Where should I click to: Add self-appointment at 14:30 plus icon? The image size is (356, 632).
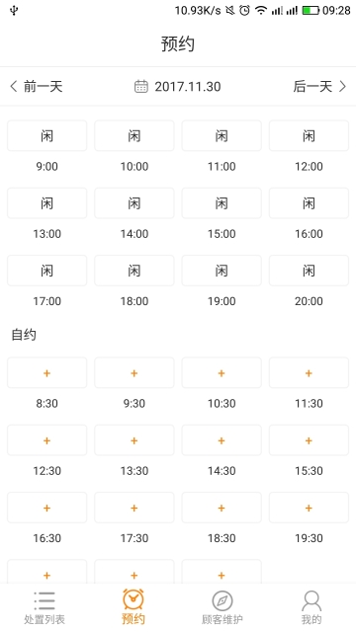[x=222, y=440]
